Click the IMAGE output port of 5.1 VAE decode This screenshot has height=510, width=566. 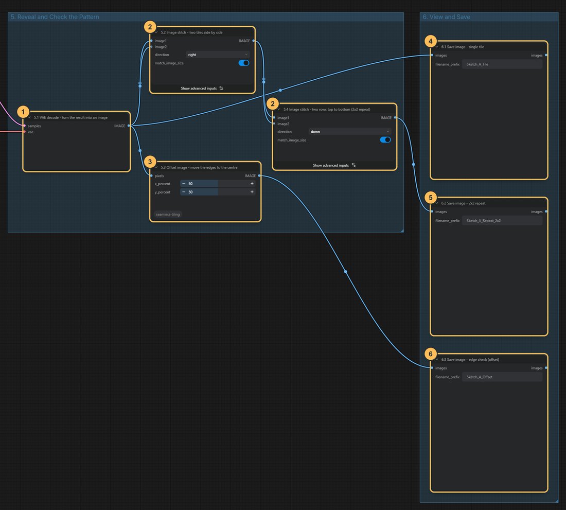coord(129,126)
